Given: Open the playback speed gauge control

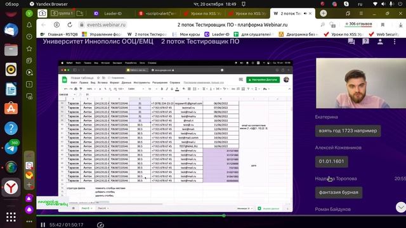Looking at the screenshot, I should pos(100,225).
